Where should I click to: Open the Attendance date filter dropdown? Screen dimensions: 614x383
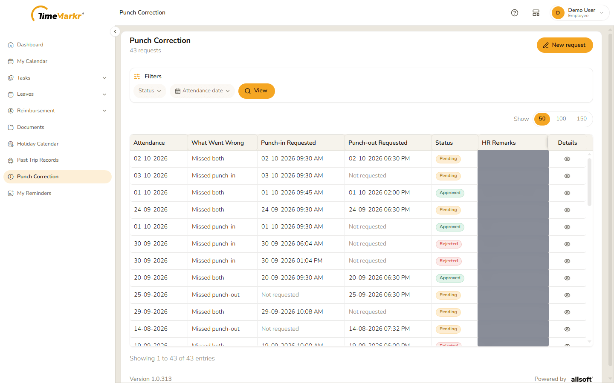click(202, 91)
